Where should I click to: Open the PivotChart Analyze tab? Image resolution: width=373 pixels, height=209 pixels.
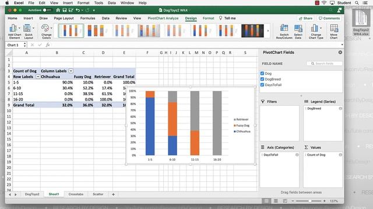pos(163,18)
